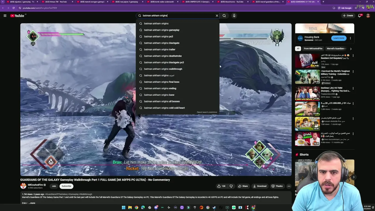Subscribe to MKIceAndFire channel
The width and height of the screenshot is (375, 211).
click(66, 186)
